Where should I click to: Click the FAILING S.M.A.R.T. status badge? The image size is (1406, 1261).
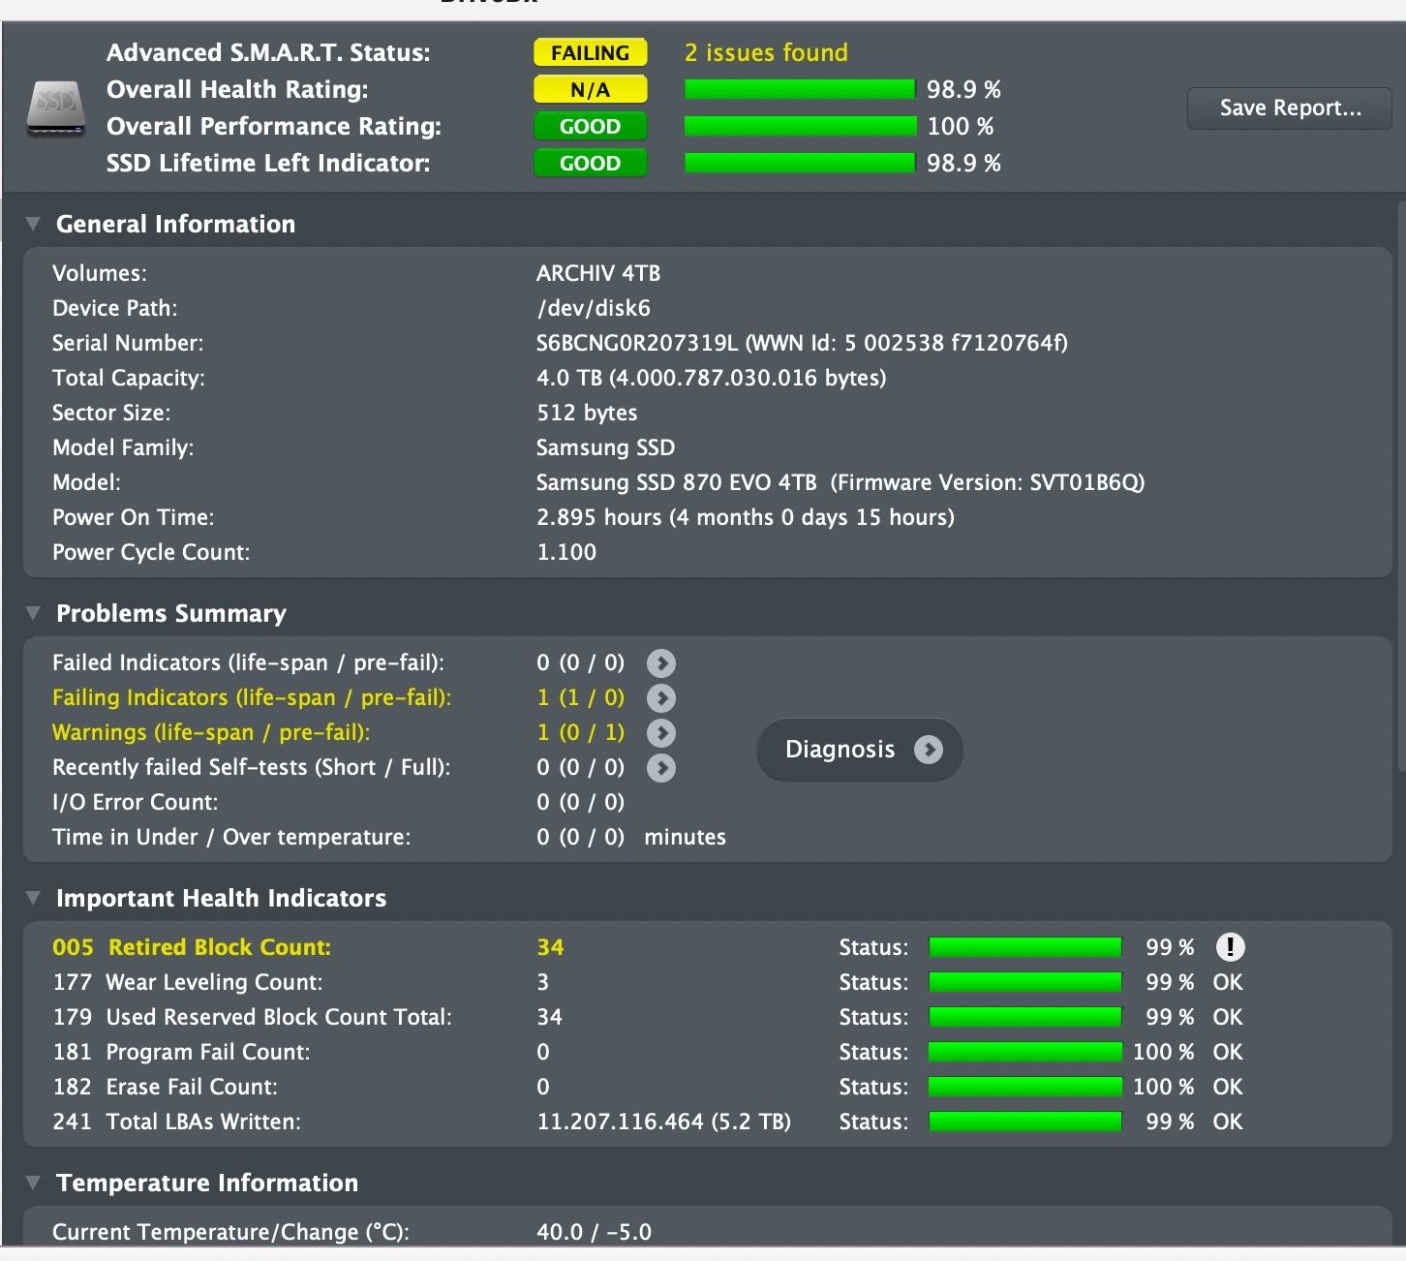click(x=591, y=52)
